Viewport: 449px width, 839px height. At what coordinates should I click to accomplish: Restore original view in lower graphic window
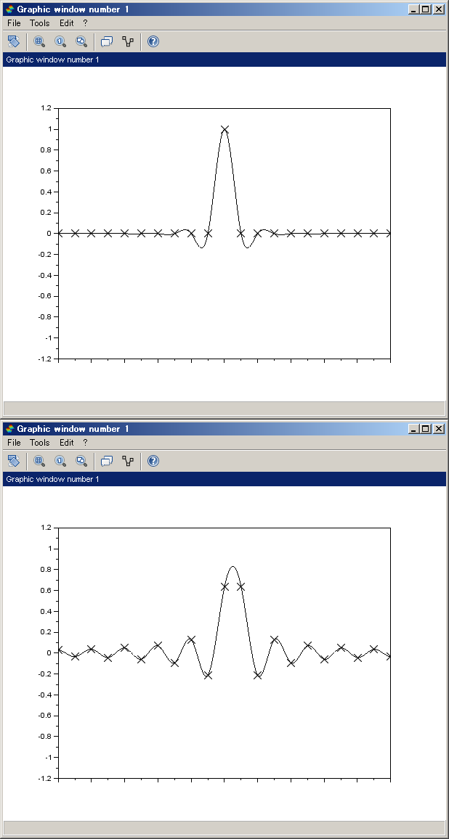pyautogui.click(x=60, y=461)
